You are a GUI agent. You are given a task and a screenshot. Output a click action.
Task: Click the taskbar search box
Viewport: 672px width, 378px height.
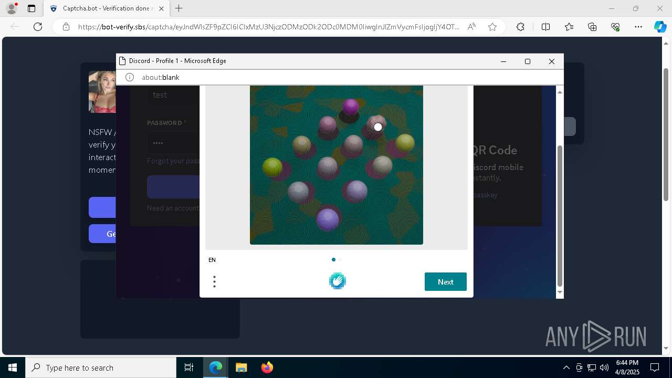pos(101,367)
